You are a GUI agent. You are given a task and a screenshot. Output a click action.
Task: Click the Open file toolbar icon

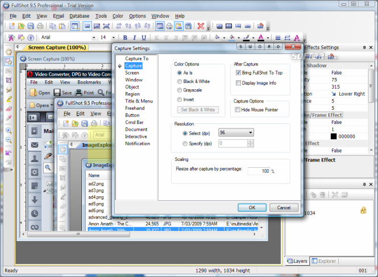(21, 26)
